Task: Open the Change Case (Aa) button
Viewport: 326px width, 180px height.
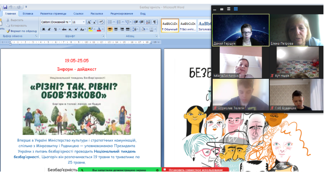Action: [82, 30]
